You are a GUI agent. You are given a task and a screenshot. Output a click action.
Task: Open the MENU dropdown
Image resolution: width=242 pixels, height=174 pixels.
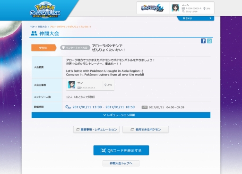tap(196, 18)
